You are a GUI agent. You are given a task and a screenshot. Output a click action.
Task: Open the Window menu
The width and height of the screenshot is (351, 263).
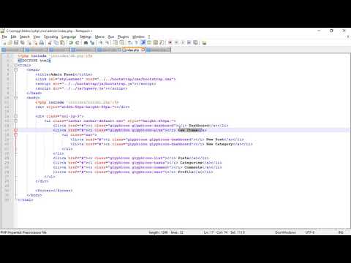pyautogui.click(x=138, y=37)
